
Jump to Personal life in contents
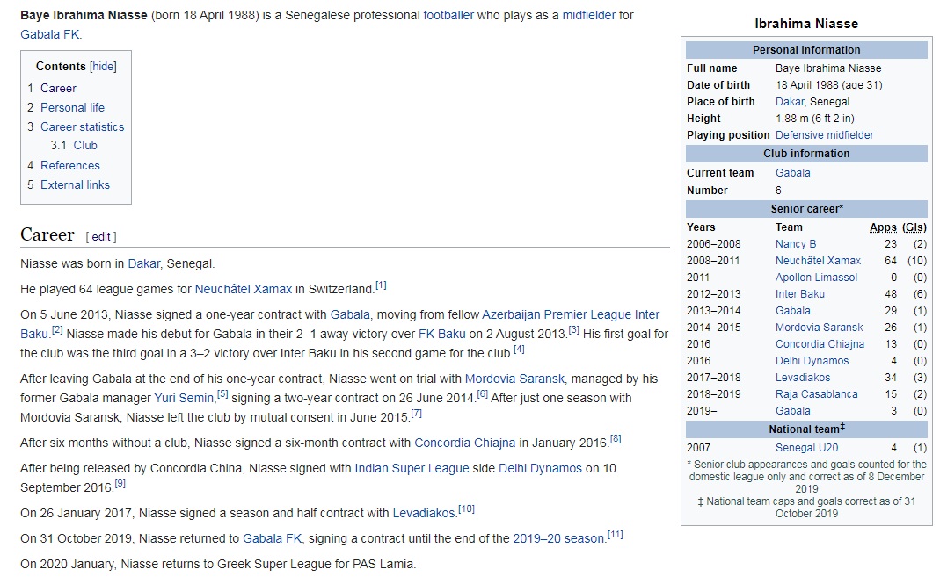click(x=72, y=107)
